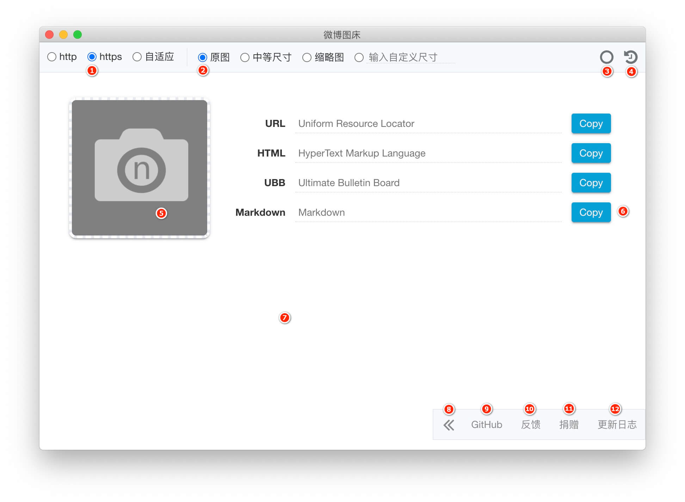The width and height of the screenshot is (685, 502).
Task: Select the custom size radio button
Action: [359, 57]
